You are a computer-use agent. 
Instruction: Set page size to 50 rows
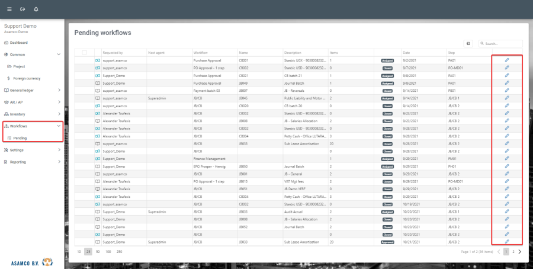click(97, 252)
